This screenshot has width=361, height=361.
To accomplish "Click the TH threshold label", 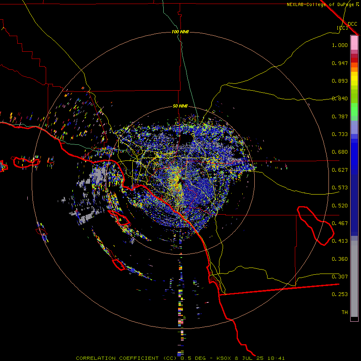I will [345, 312].
